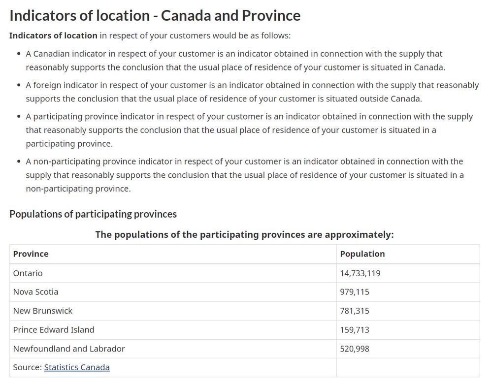The height and width of the screenshot is (386, 492).
Task: Click the bold "Indicators of location" intro text
Action: coord(53,35)
